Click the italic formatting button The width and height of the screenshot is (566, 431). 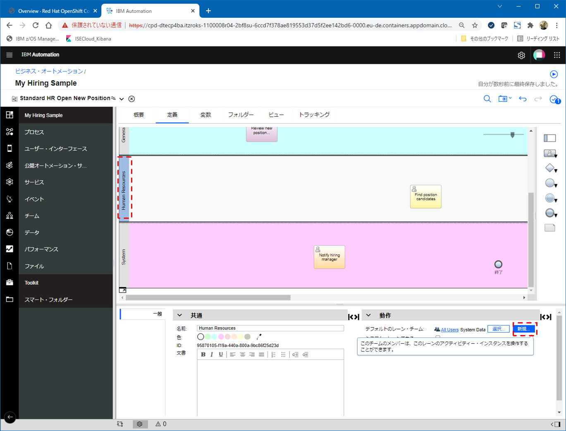pos(212,354)
